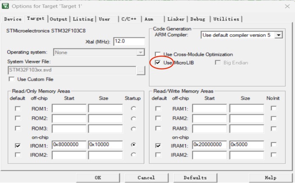
Task: Enable NoInit for RAM2
Action: click(274, 118)
